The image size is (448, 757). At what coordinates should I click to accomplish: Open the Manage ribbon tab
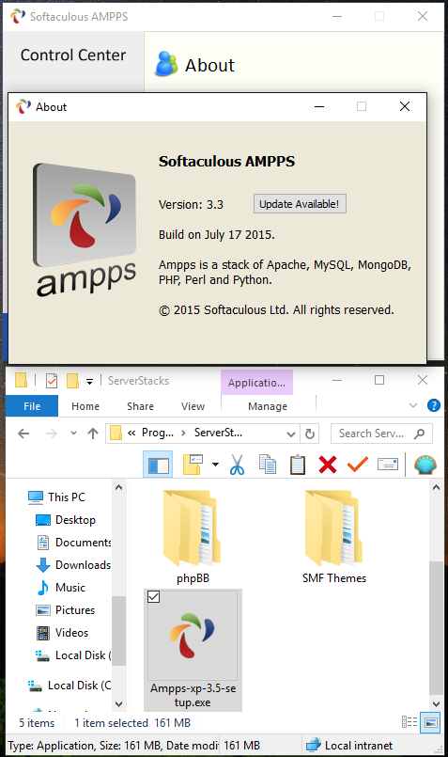point(268,406)
